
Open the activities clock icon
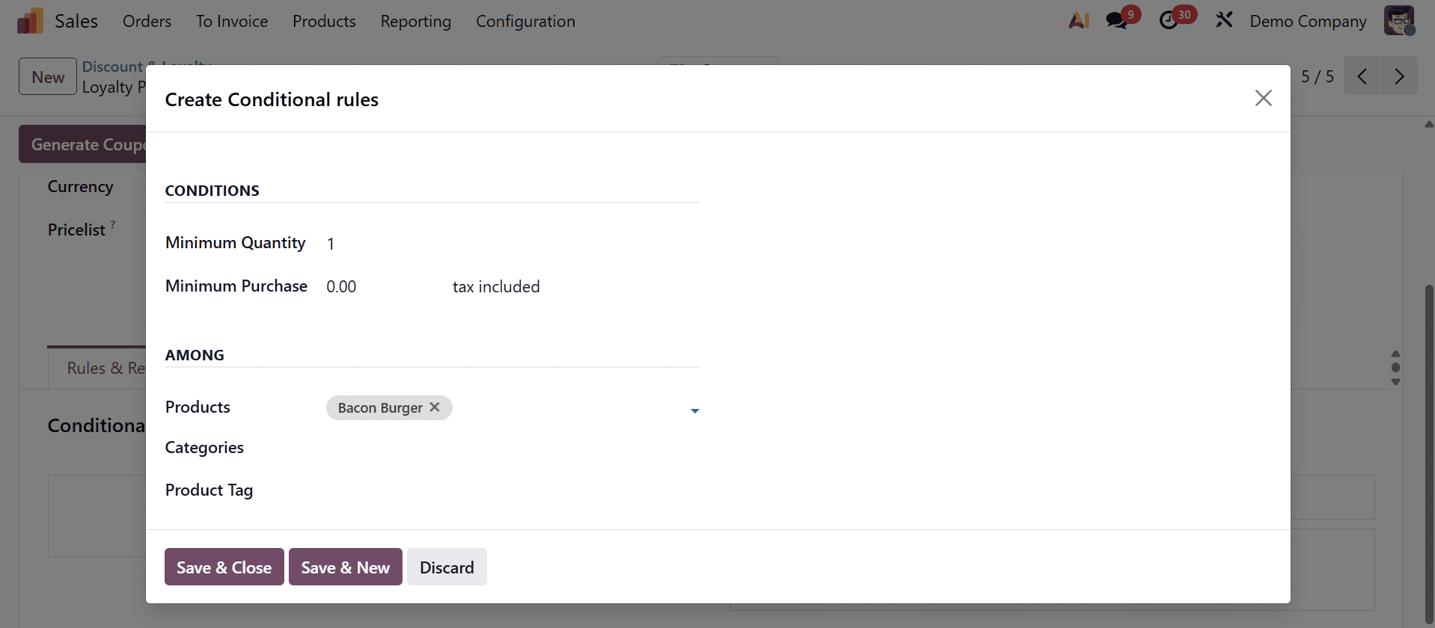tap(1169, 20)
